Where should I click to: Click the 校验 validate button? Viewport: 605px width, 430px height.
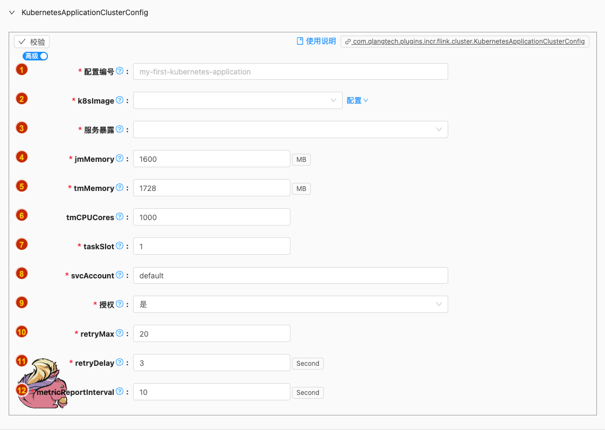click(x=32, y=42)
